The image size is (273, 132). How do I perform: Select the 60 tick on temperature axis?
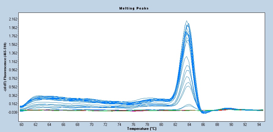coord(21,125)
